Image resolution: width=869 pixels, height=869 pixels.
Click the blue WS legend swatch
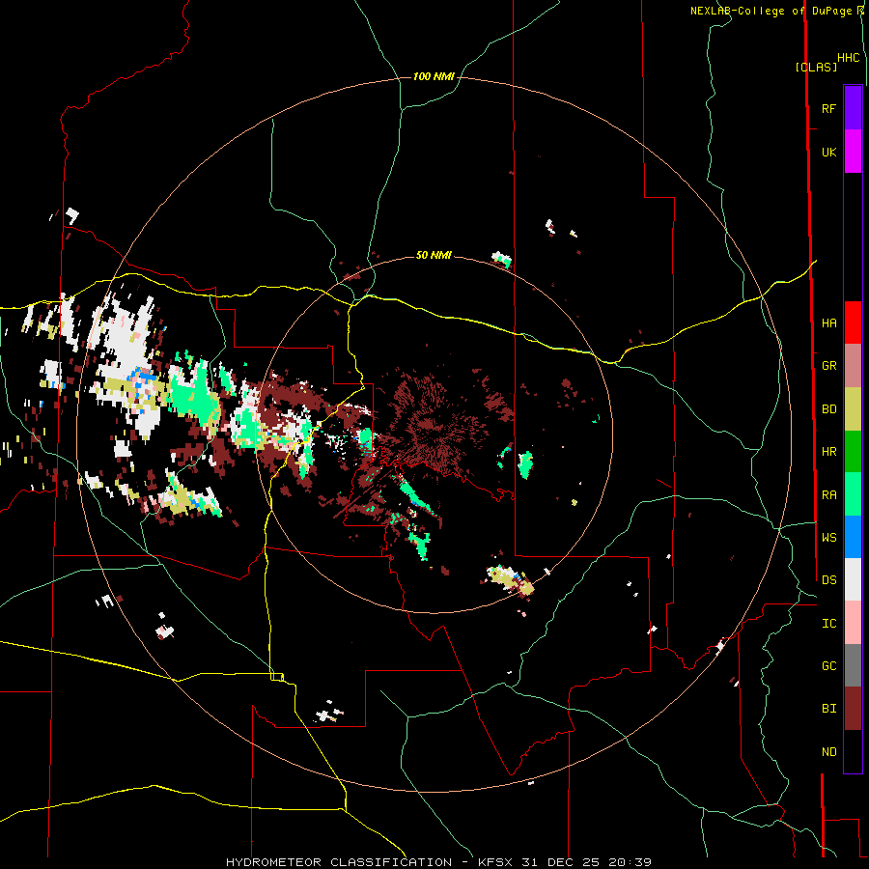click(853, 537)
